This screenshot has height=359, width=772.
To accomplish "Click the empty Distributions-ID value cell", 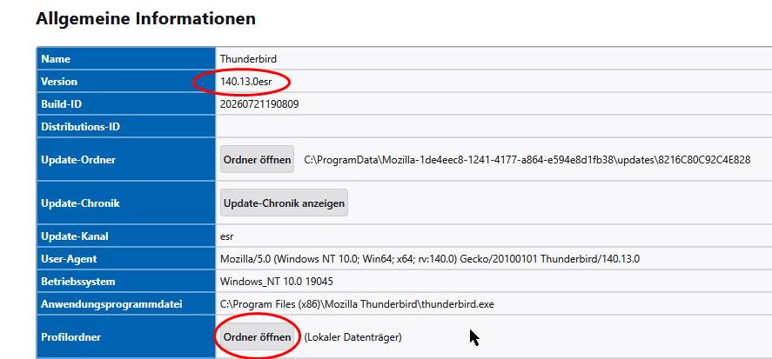I will pyautogui.click(x=493, y=127).
